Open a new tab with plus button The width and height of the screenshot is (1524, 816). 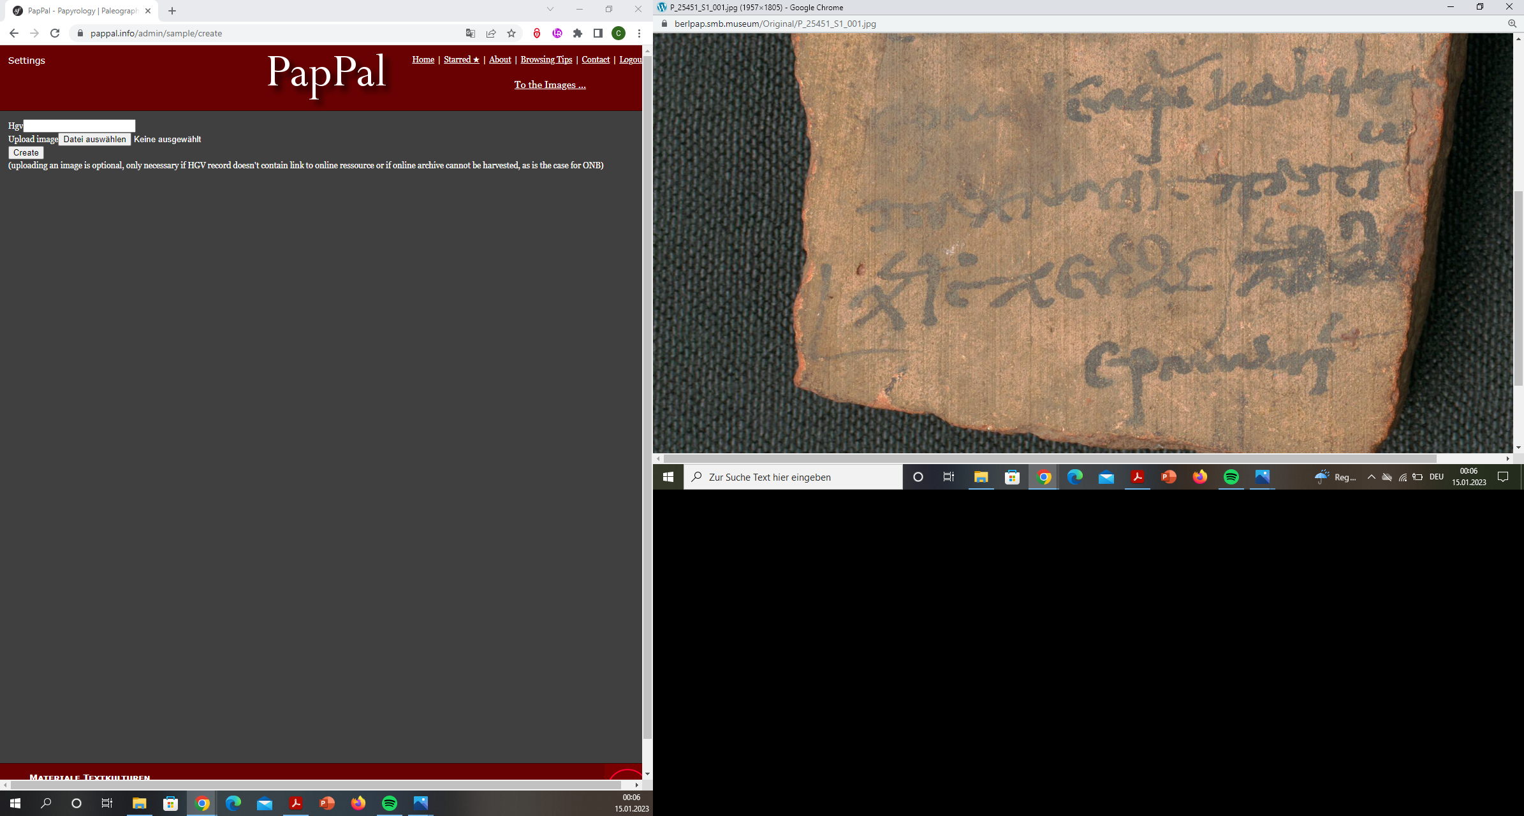click(x=172, y=11)
